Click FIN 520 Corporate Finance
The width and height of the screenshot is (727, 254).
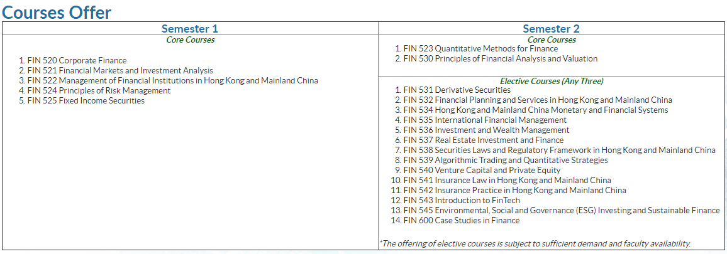coord(77,61)
